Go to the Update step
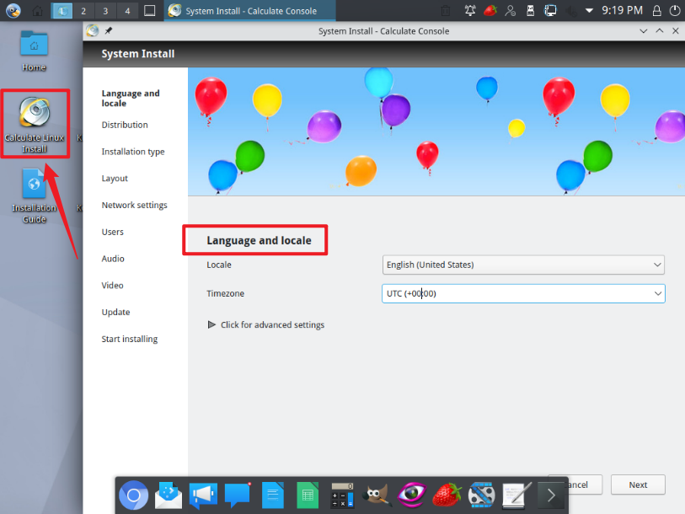This screenshot has height=514, width=685. 115,312
